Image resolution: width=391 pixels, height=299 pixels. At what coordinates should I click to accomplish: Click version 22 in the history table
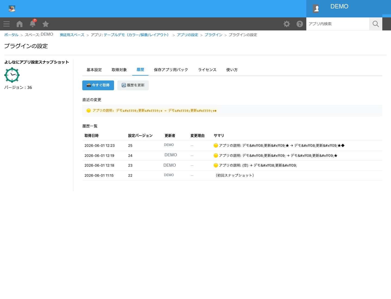[x=130, y=176]
